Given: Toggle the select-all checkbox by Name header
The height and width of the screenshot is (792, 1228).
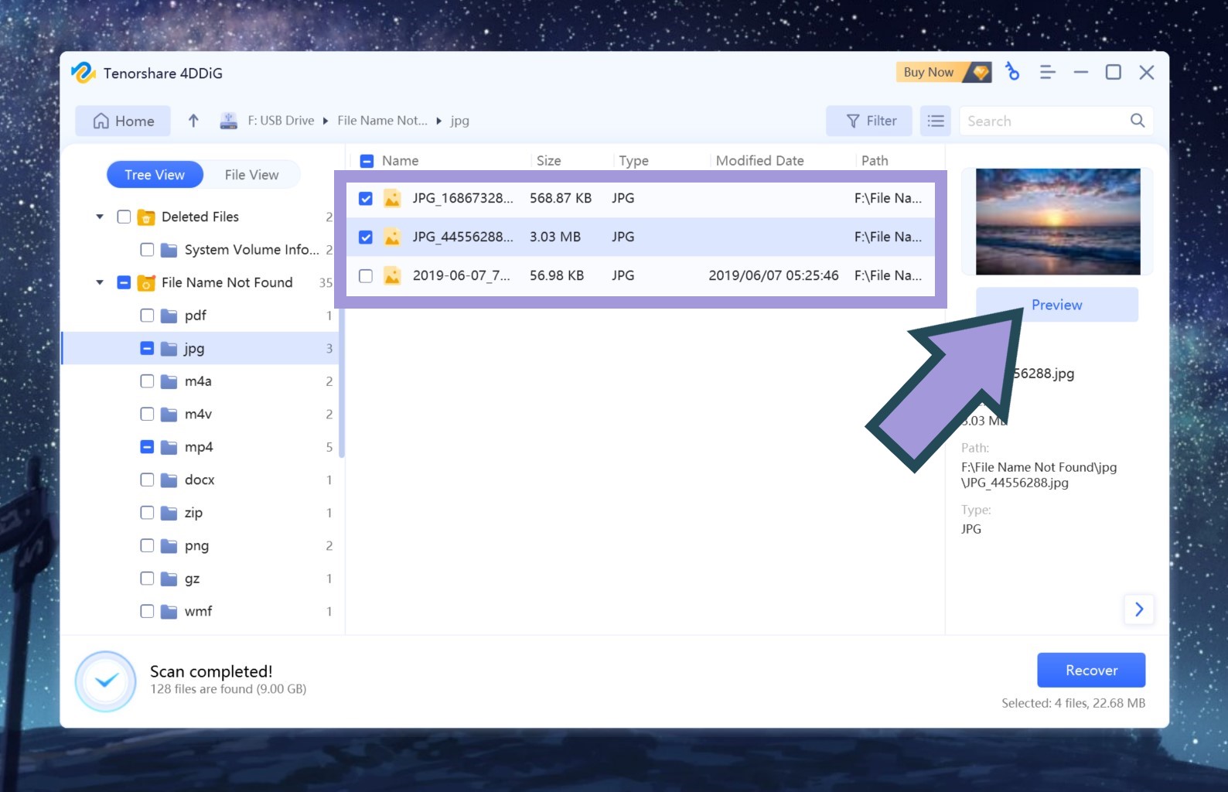Looking at the screenshot, I should pyautogui.click(x=367, y=161).
